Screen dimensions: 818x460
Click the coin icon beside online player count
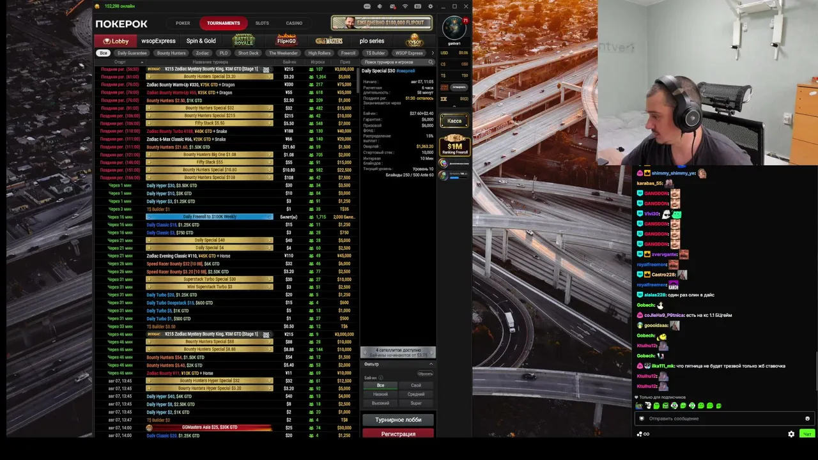point(97,6)
